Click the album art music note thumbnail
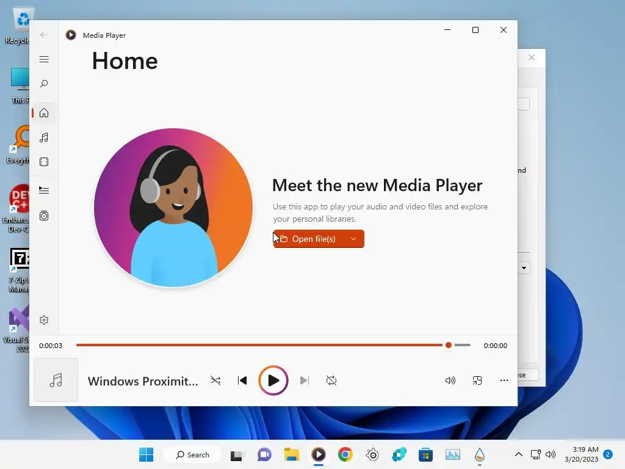This screenshot has height=469, width=625. 56,380
